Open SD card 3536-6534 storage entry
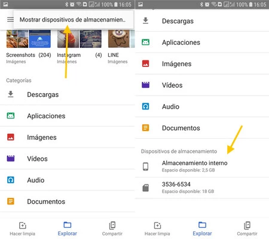 coord(202,188)
